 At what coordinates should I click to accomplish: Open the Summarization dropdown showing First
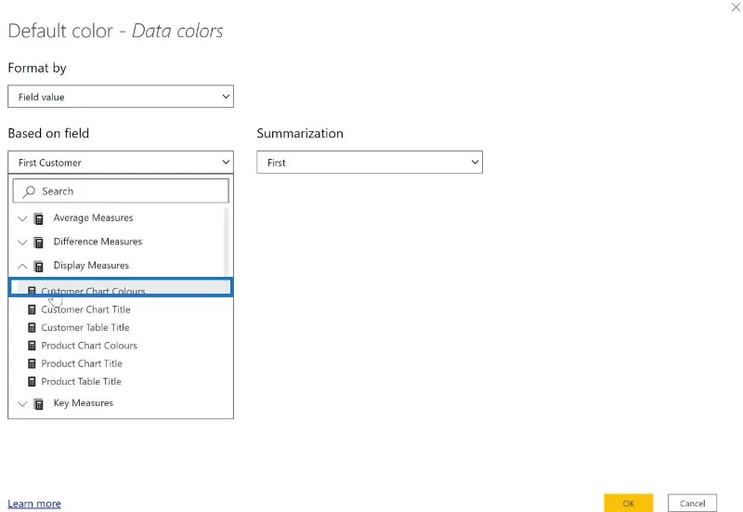pos(370,162)
